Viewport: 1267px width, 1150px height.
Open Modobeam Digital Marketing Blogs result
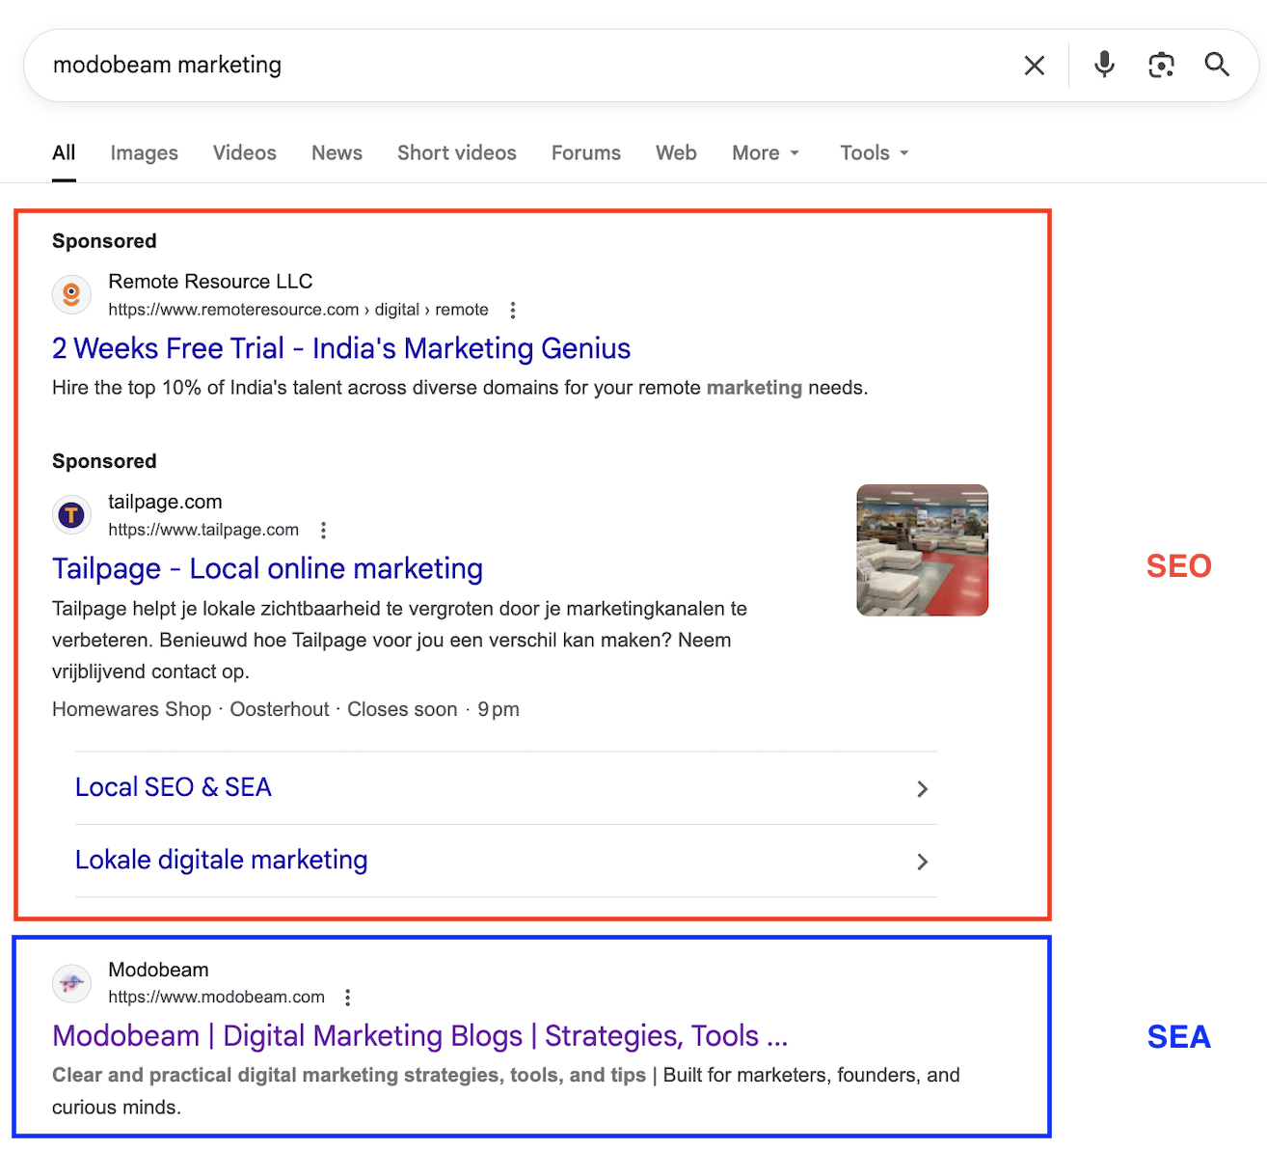(x=419, y=1036)
